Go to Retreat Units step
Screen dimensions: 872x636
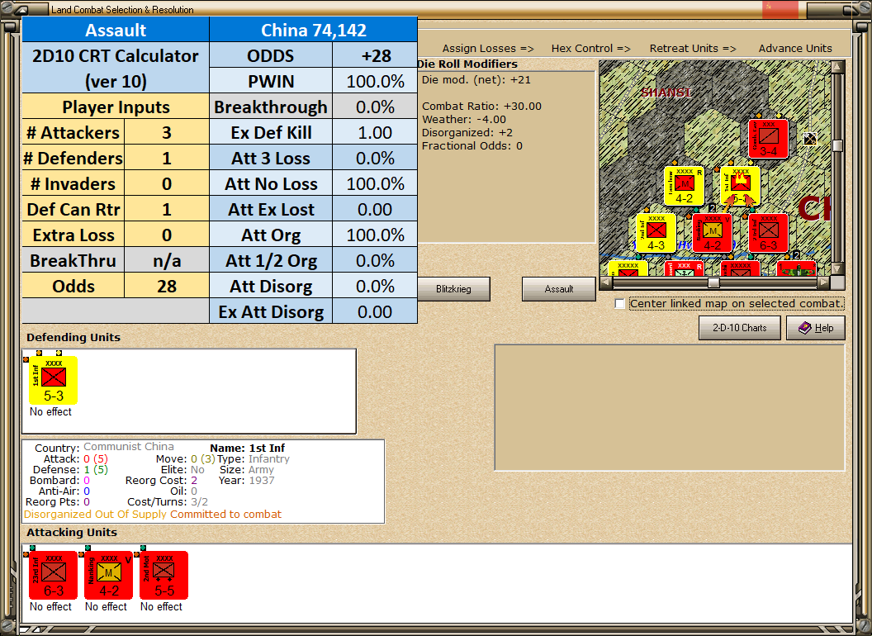693,49
